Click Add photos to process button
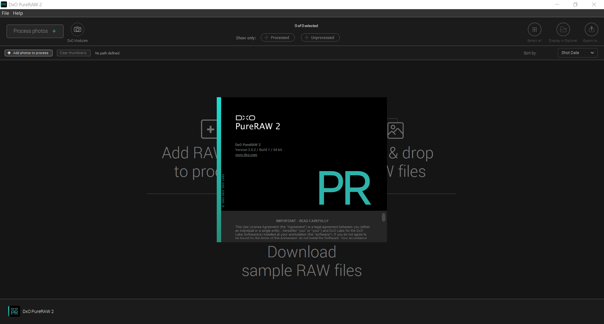This screenshot has height=324, width=604. coord(29,53)
